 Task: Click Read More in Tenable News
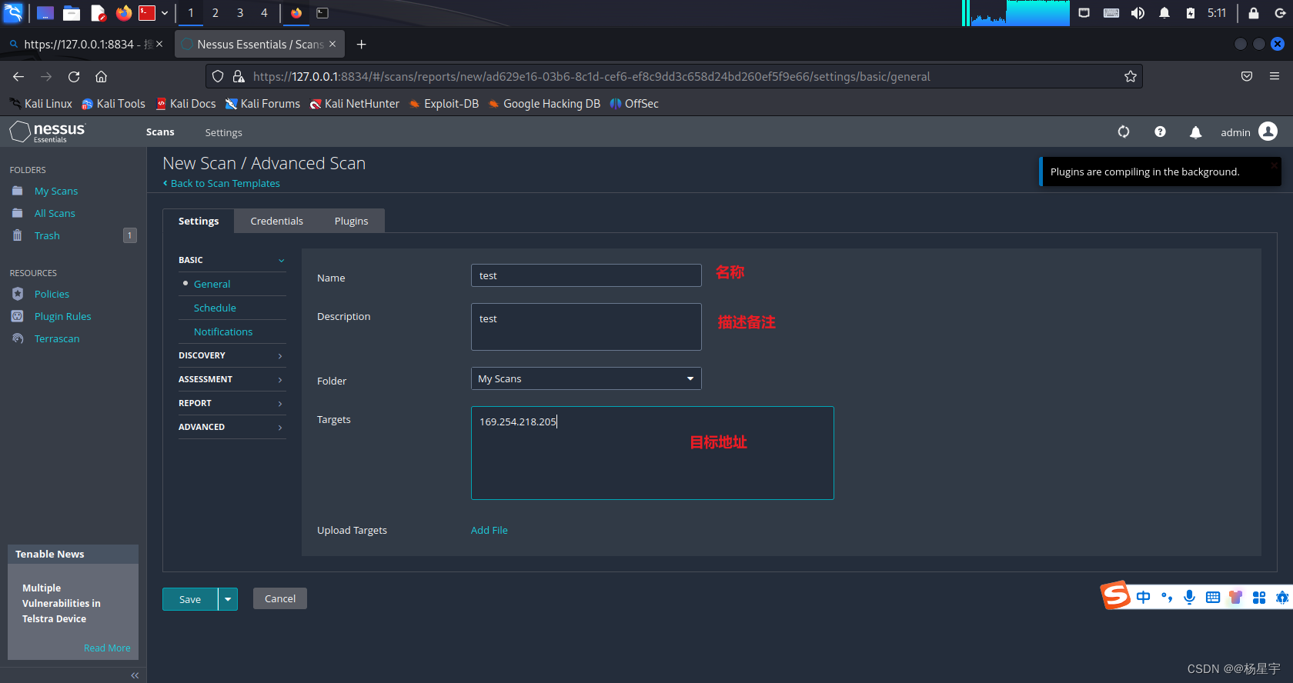[x=107, y=648]
